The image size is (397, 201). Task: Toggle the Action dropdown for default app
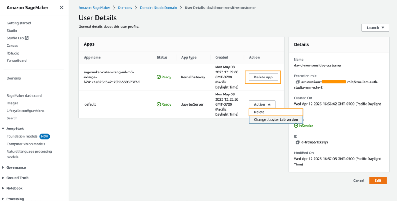pyautogui.click(x=262, y=104)
